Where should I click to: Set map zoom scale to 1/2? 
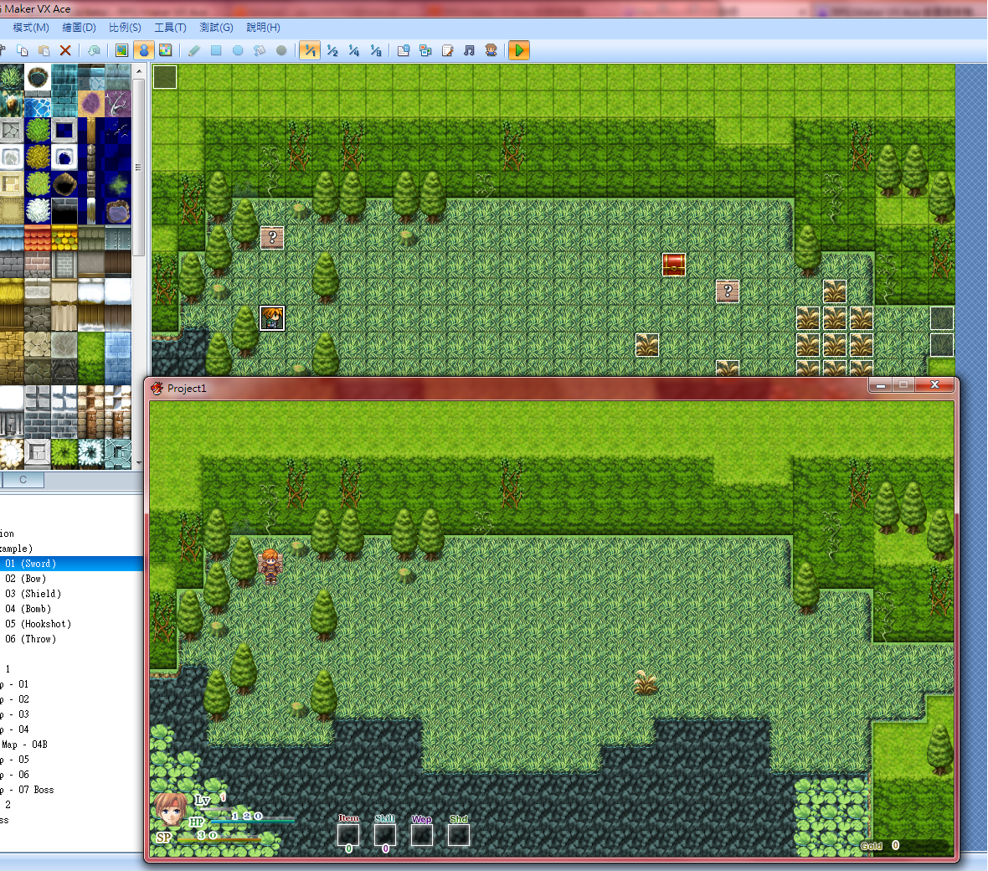click(332, 50)
